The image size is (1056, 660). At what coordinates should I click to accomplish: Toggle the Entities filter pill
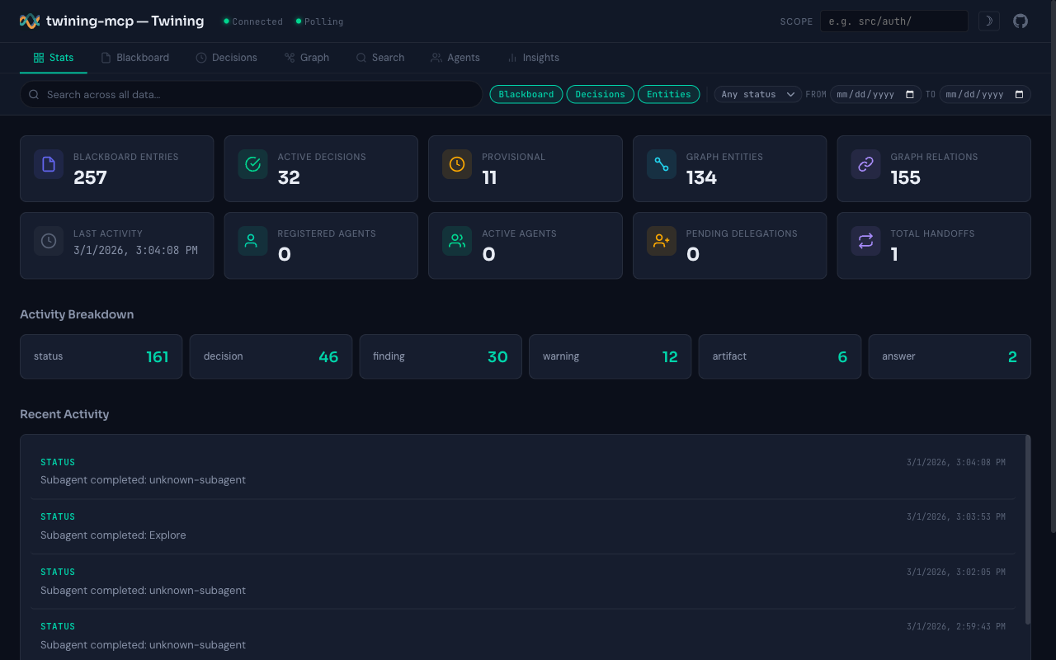click(x=668, y=94)
